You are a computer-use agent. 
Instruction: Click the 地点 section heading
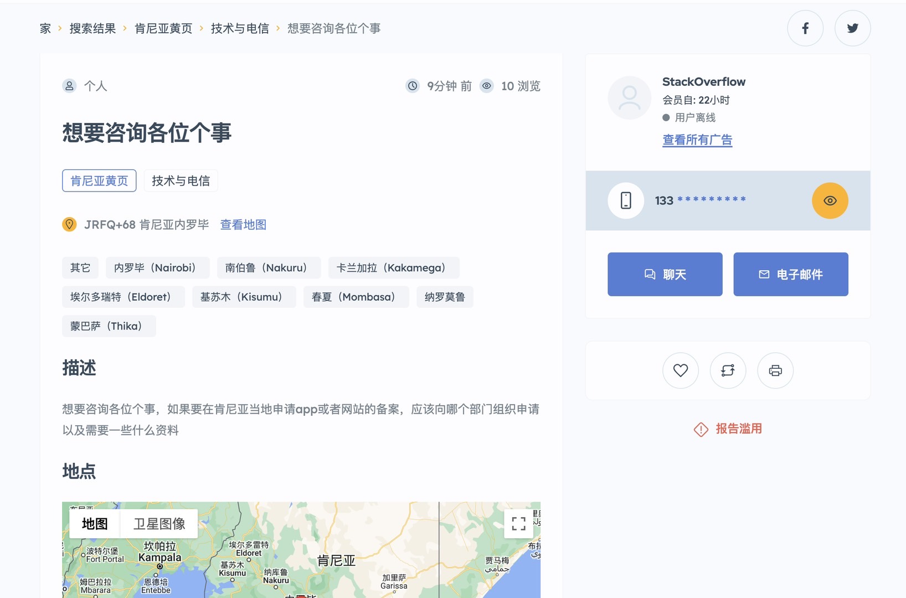point(79,472)
